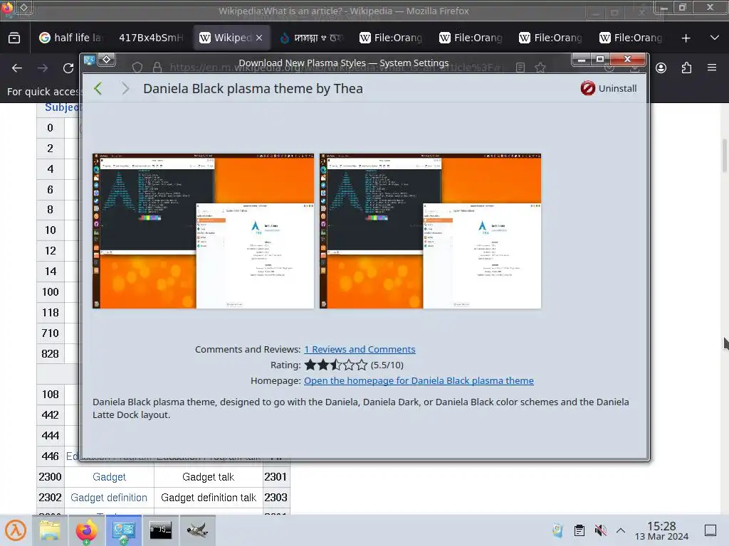Open GIMP from the taskbar
The width and height of the screenshot is (729, 546).
coord(197,530)
